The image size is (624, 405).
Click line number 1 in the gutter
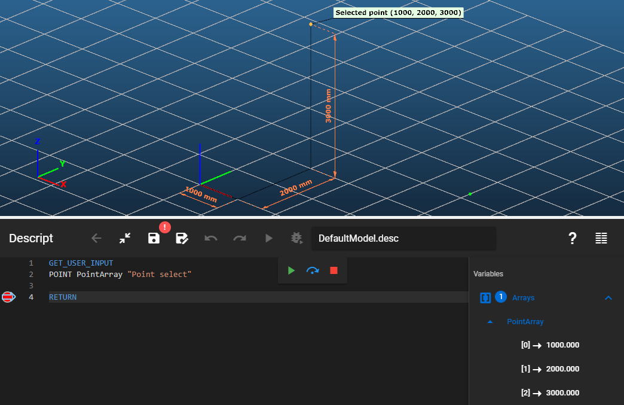tap(31, 263)
